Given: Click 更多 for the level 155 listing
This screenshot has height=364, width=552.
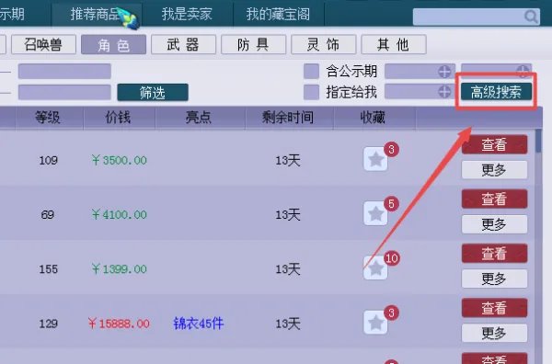Looking at the screenshot, I should [x=494, y=279].
